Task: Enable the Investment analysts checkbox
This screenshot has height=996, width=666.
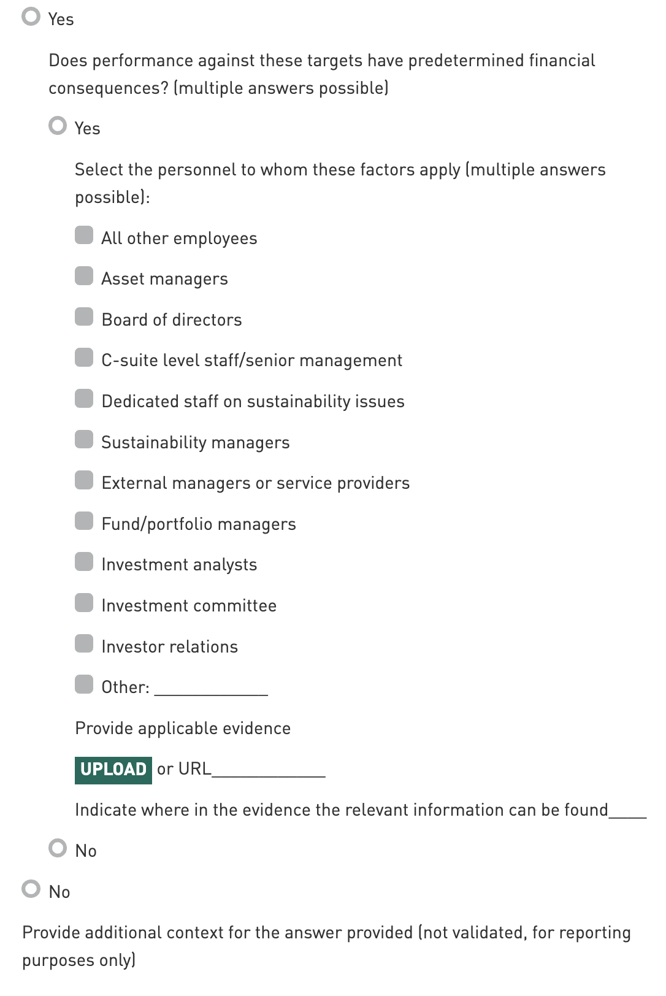Action: (x=84, y=562)
